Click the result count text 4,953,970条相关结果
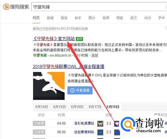Image resolution: width=167 pixels, height=139 pixels. pyautogui.click(x=73, y=29)
